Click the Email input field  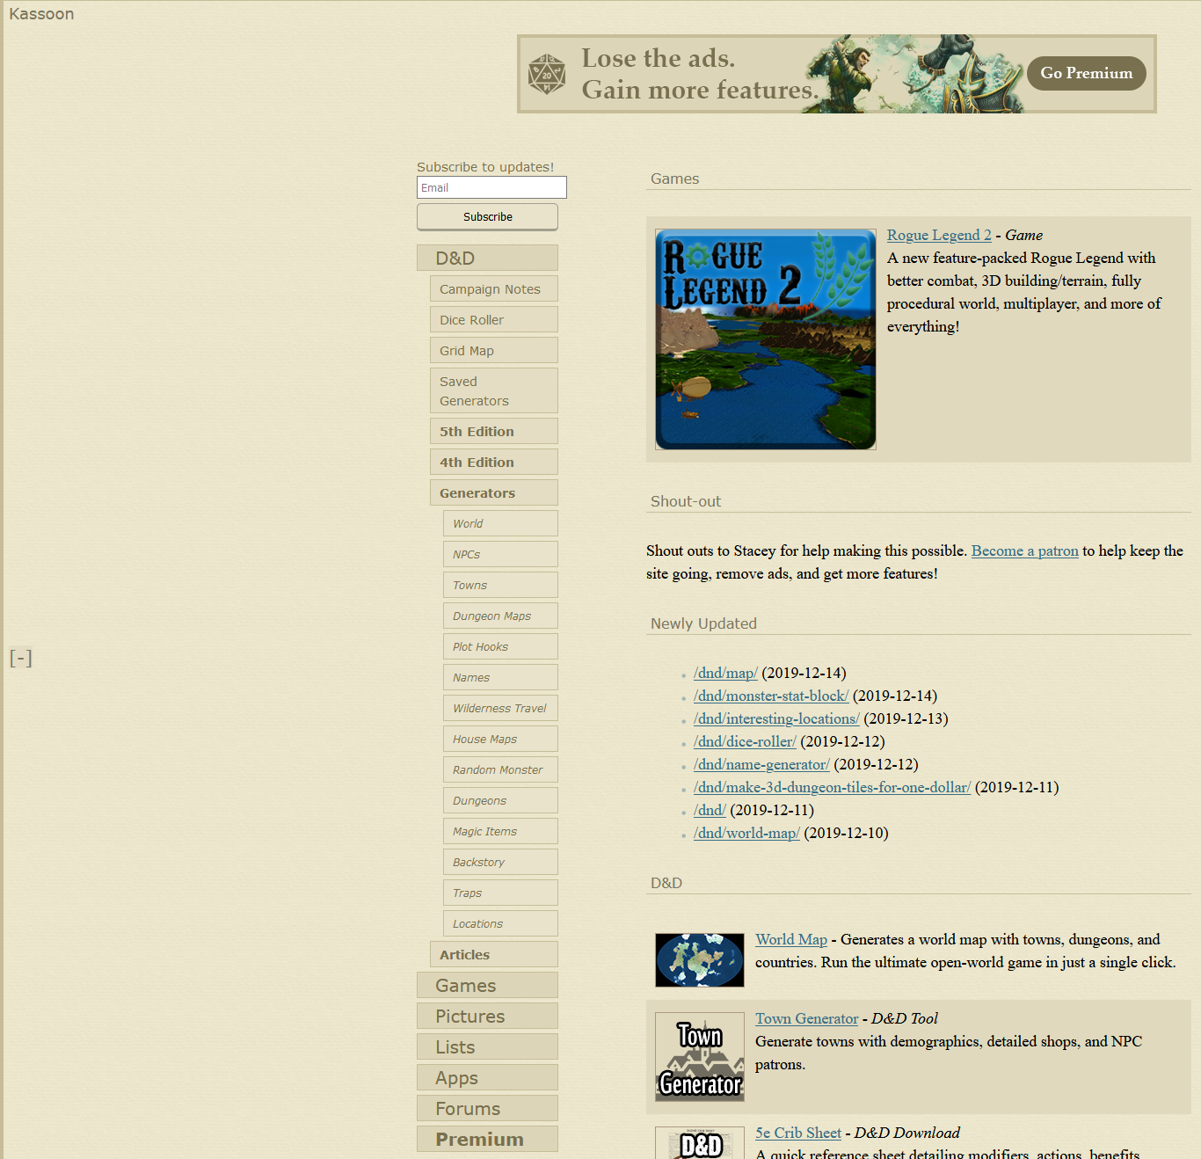click(491, 187)
